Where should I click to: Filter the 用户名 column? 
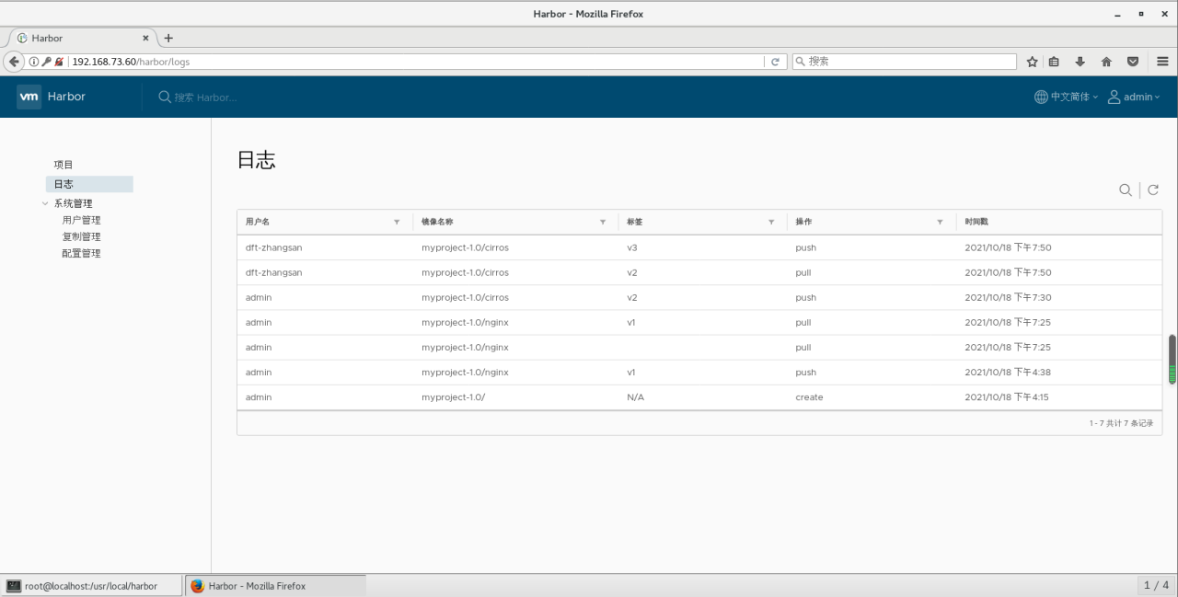(397, 222)
